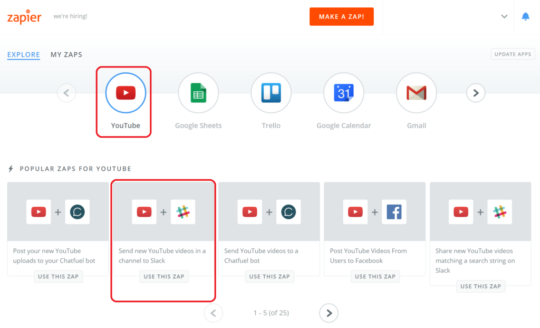Click the Facebook icon in Zap card

394,211
